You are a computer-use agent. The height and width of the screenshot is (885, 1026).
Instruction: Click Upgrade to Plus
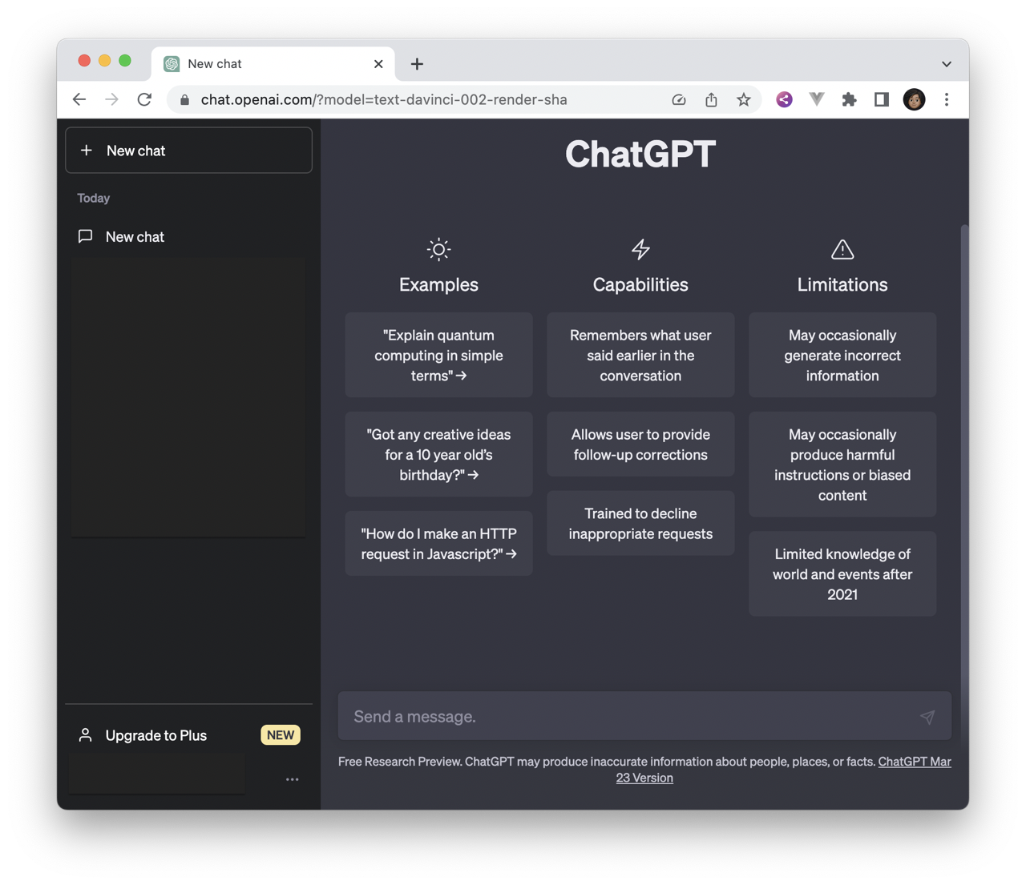[x=156, y=735]
